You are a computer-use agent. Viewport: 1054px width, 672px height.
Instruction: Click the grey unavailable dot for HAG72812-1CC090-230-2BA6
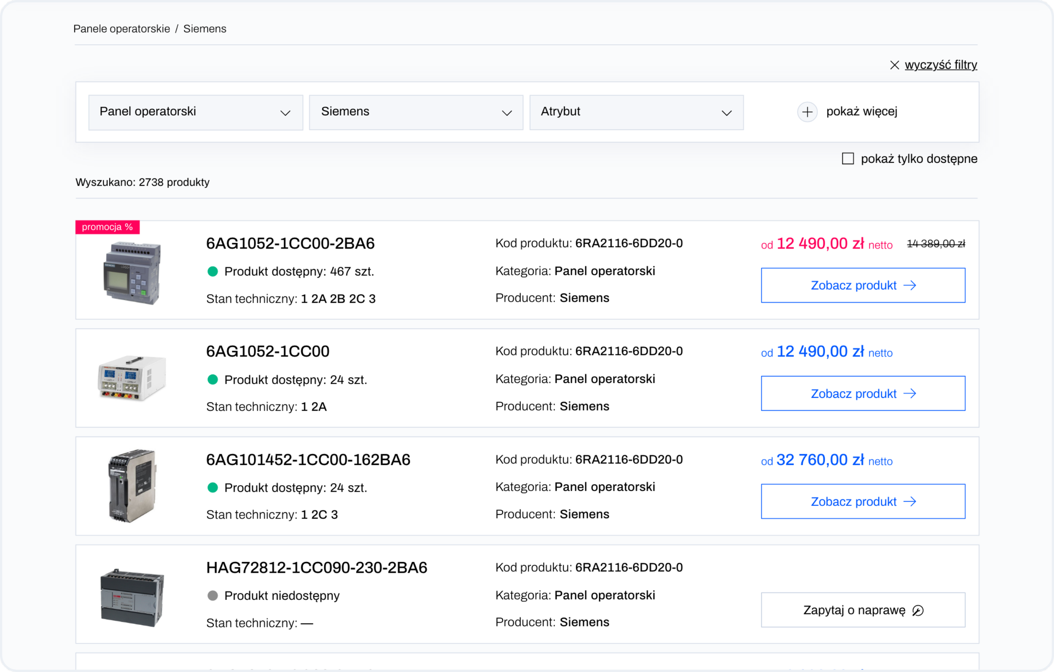click(x=213, y=595)
